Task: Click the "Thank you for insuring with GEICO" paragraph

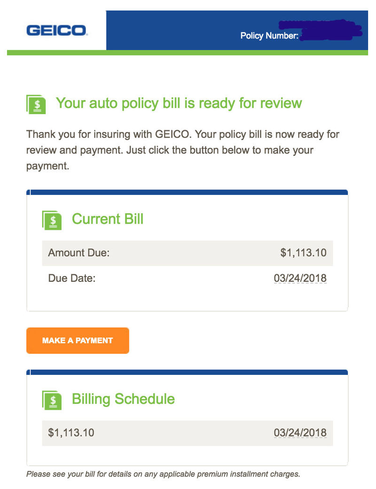Action: (182, 150)
